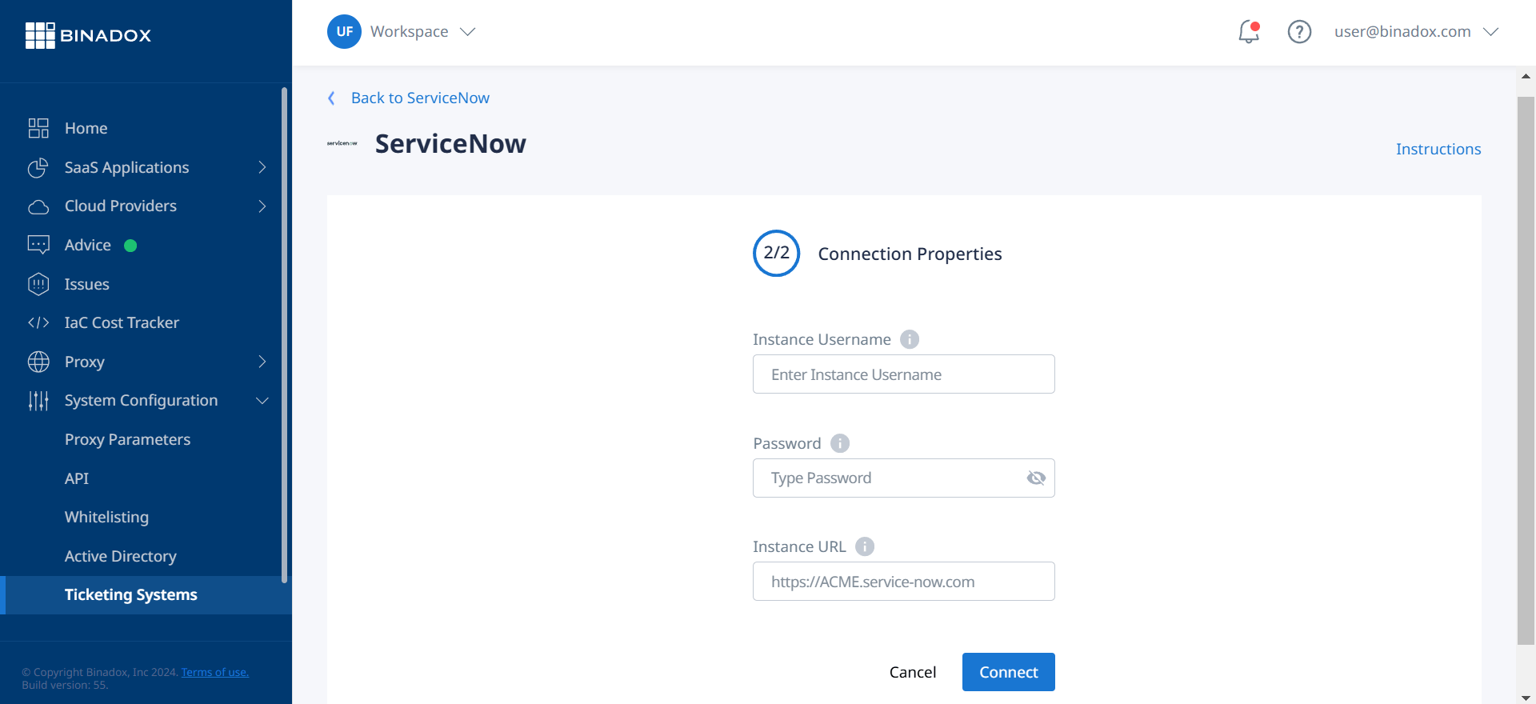1536x704 pixels.
Task: Click the Connect button
Action: (1008, 672)
